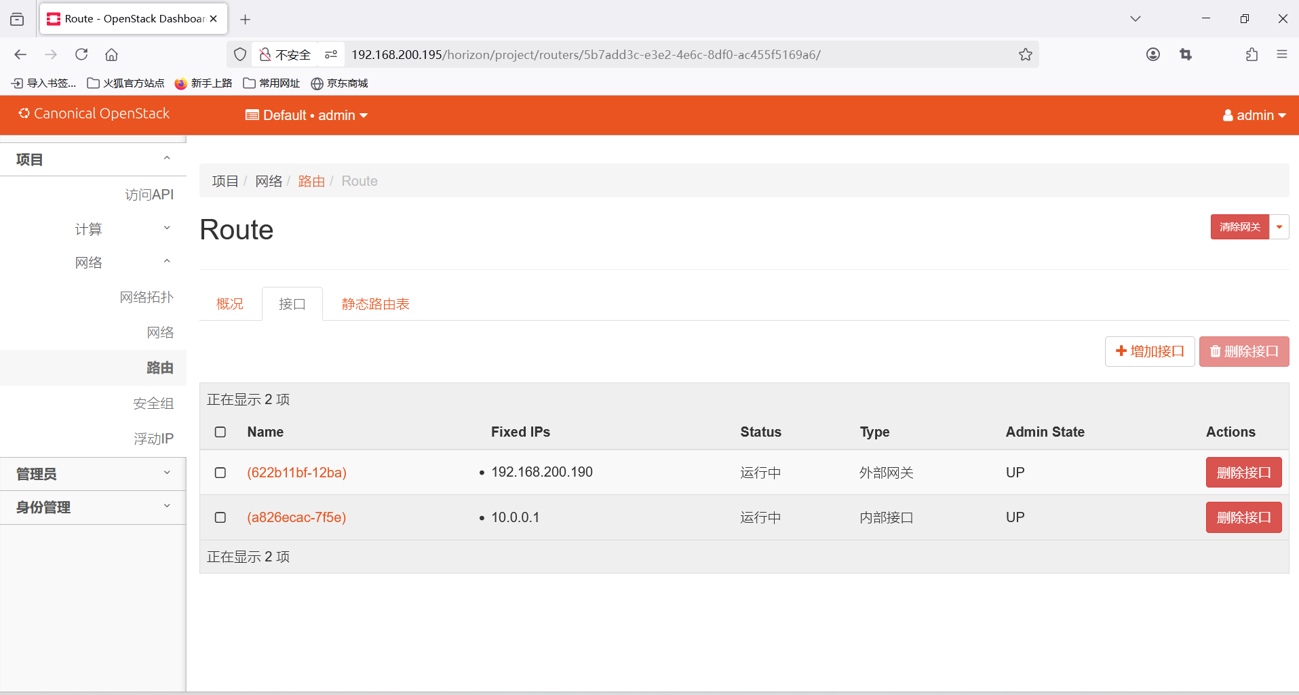Click the 192.168.200.190 fixed IP text
The image size is (1299, 695).
542,472
